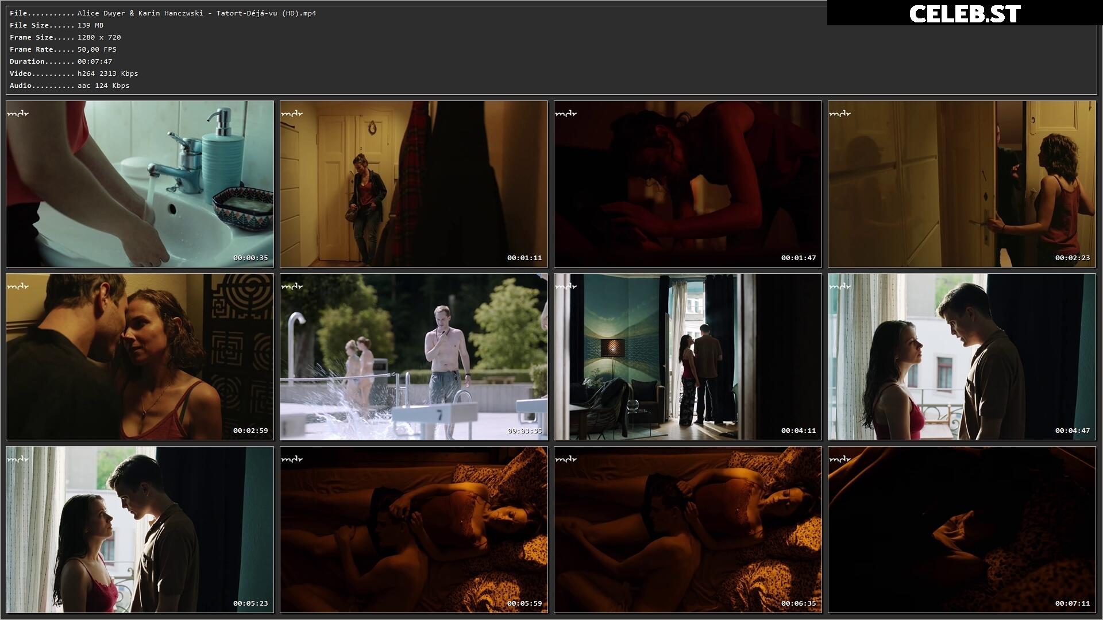Open the swimming pool frame at 00:03:35
The height and width of the screenshot is (620, 1103).
click(x=414, y=356)
